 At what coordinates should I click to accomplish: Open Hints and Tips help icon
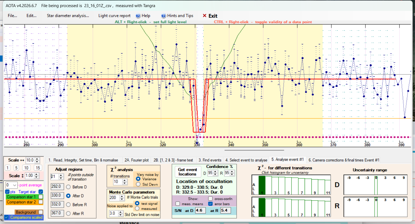tap(163, 16)
